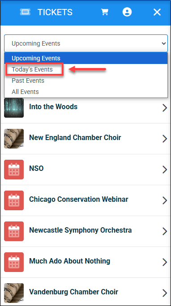Open the NSO event title
Viewport: 171px width, 306px height.
pyautogui.click(x=36, y=168)
